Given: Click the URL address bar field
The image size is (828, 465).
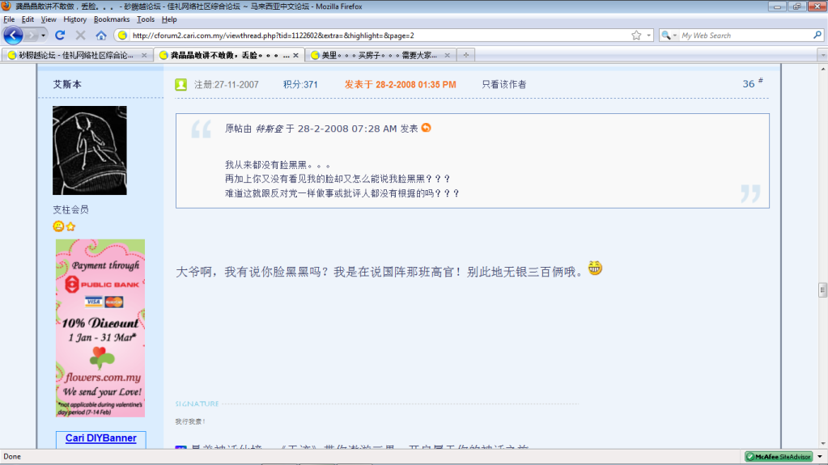Looking at the screenshot, I should coord(372,36).
